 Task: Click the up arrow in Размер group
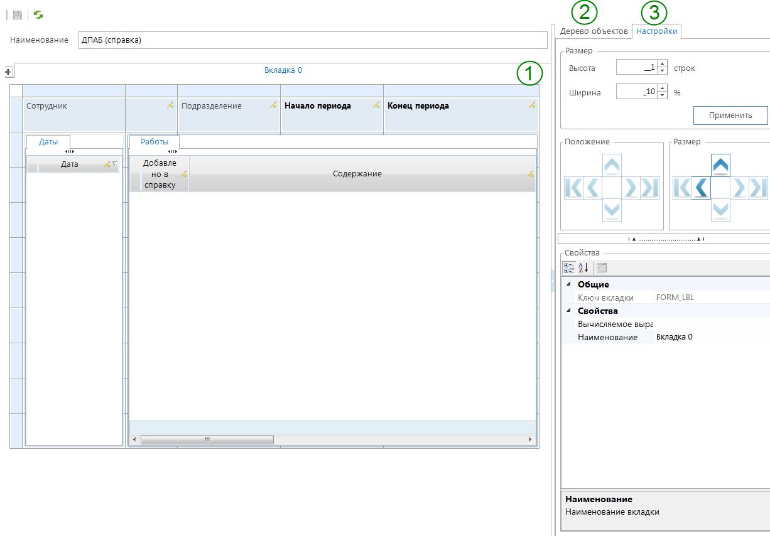[x=721, y=166]
